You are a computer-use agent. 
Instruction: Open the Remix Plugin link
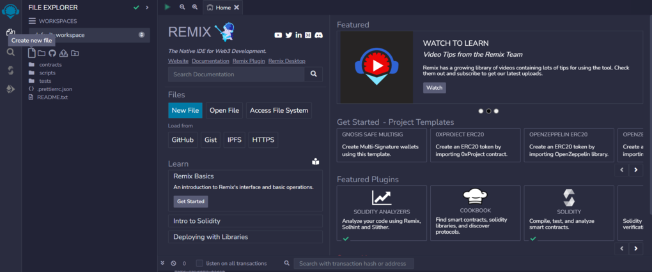pos(249,61)
